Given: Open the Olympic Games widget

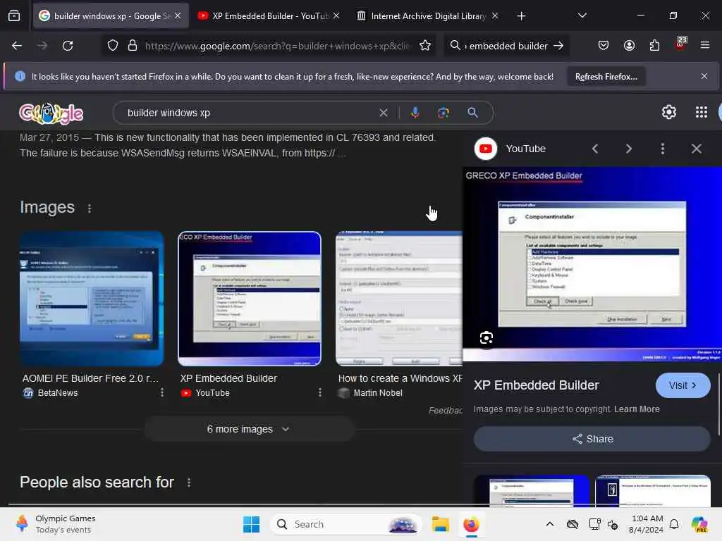Looking at the screenshot, I should [x=55, y=524].
